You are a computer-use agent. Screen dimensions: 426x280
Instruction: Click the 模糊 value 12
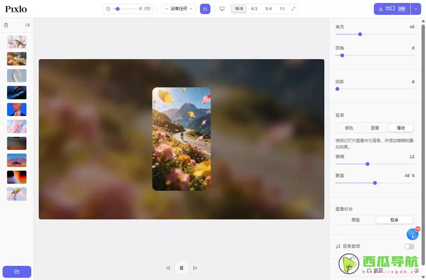pyautogui.click(x=412, y=157)
